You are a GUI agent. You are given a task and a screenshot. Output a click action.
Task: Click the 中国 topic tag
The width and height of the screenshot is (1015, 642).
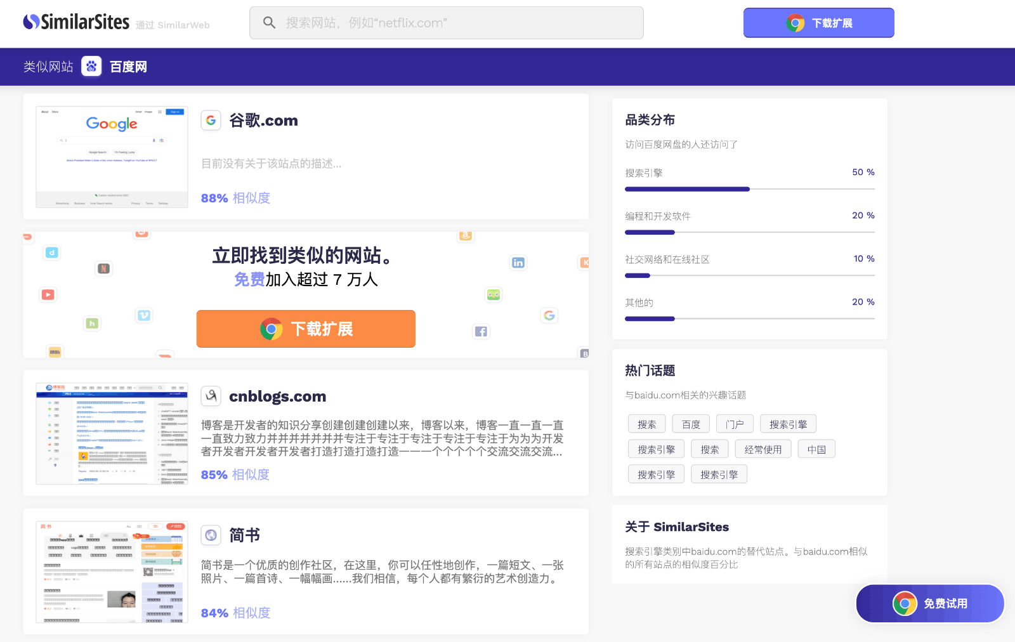pyautogui.click(x=816, y=449)
